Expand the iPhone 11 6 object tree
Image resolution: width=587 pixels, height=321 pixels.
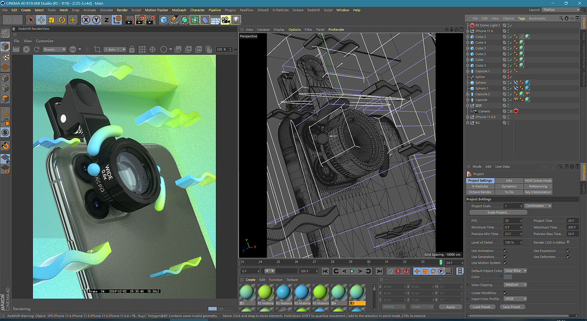point(468,31)
